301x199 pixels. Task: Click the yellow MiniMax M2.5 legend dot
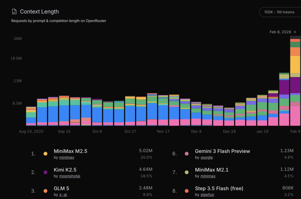pos(46,154)
